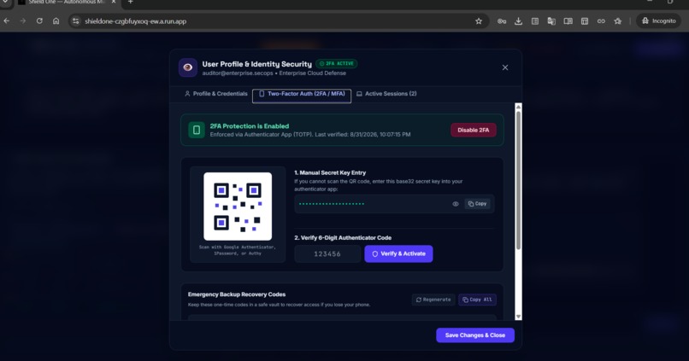689x361 pixels.
Task: Click Verify & Activate button
Action: (x=398, y=254)
